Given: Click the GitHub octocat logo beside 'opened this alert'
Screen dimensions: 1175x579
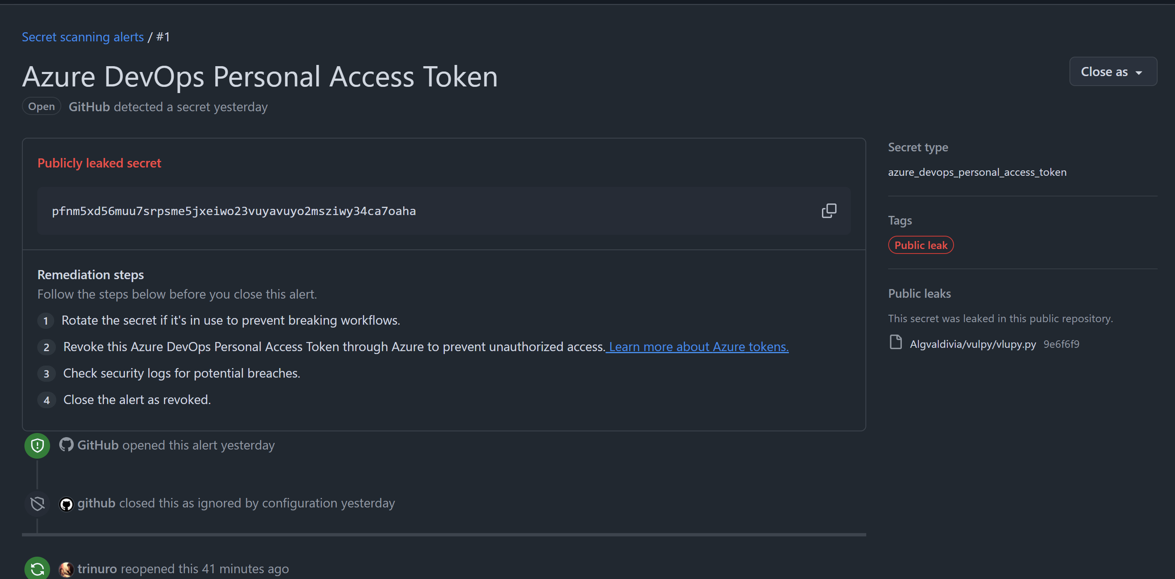Looking at the screenshot, I should [66, 445].
